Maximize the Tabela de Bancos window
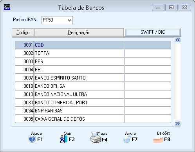This screenshot has height=152, width=195. coord(172,7)
